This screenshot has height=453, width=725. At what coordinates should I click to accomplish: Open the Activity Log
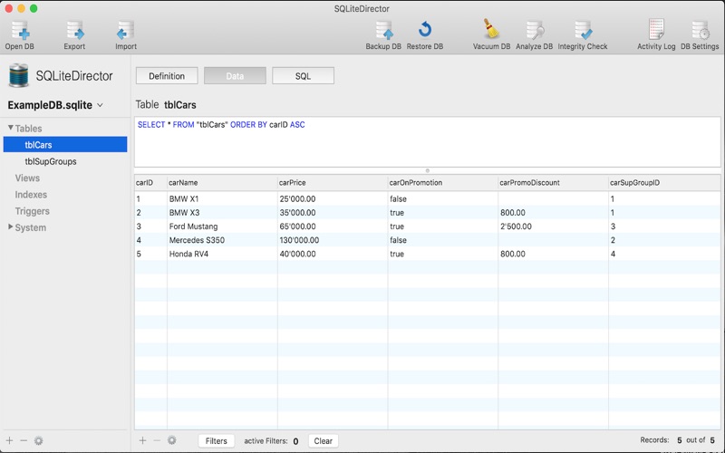click(x=656, y=29)
